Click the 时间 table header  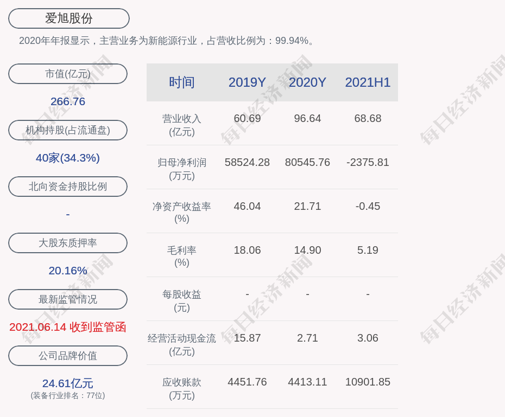(182, 82)
